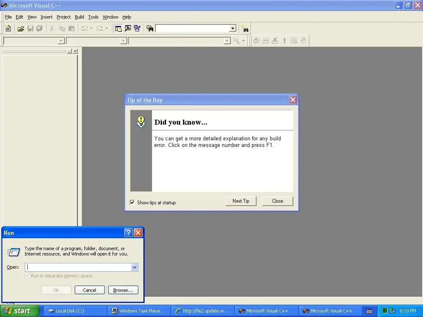Click OK in the Run dialog

[x=56, y=290]
